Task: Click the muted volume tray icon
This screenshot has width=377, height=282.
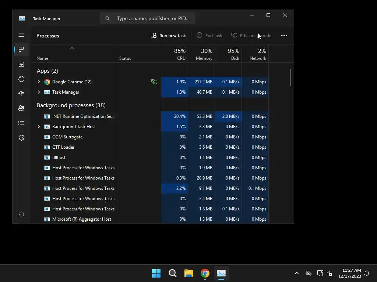Action: (330, 273)
